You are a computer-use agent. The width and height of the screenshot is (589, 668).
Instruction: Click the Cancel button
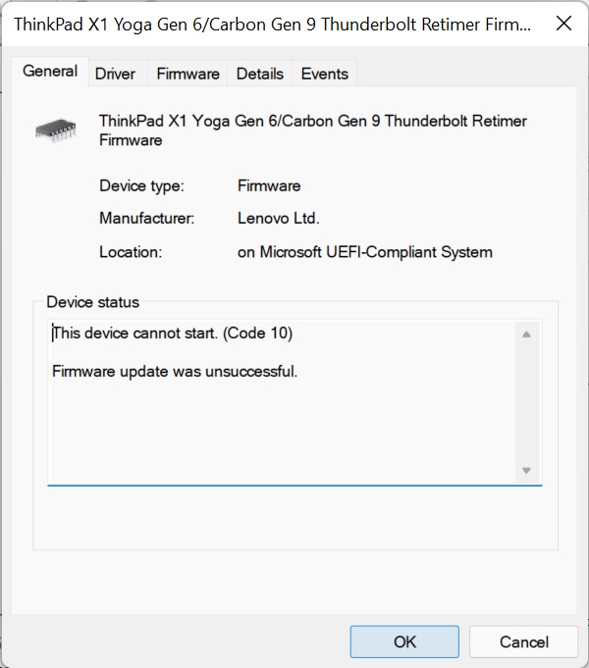(x=523, y=642)
